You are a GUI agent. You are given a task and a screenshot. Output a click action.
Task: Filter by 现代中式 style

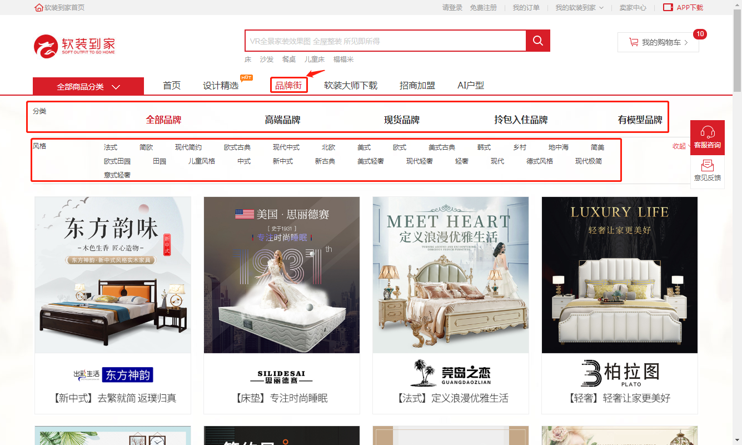286,147
